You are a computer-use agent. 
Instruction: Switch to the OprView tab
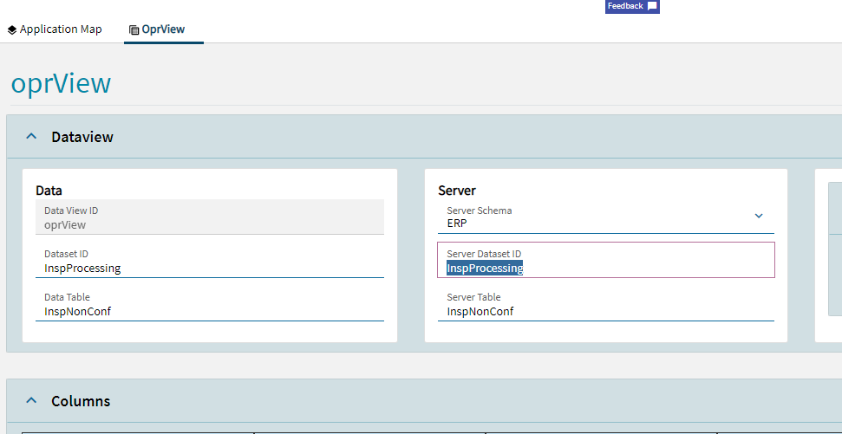(163, 29)
